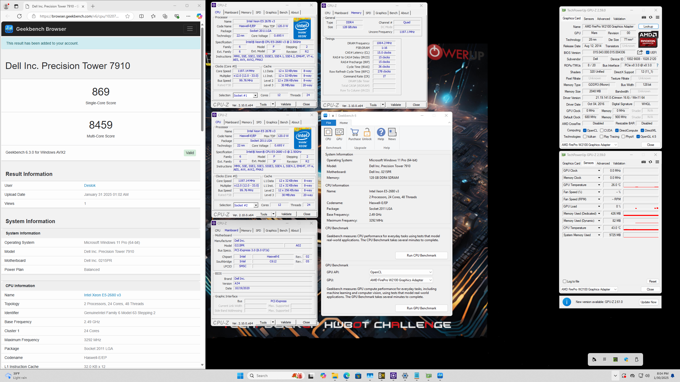Open Collections icon in Edge toolbar
This screenshot has width=680, height=382.
tap(165, 16)
